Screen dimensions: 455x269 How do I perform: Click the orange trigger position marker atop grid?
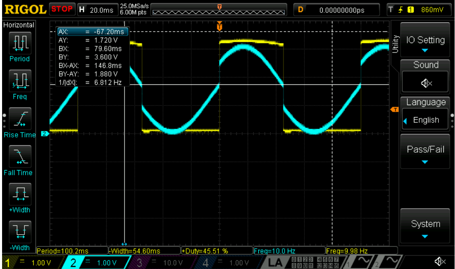pyautogui.click(x=219, y=26)
